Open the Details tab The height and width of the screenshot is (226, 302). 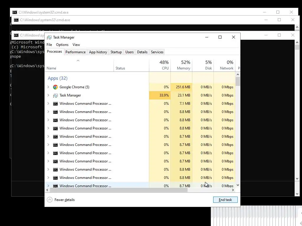[x=142, y=52]
